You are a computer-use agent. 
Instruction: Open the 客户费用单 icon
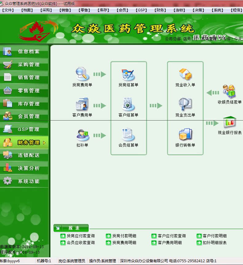(x=82, y=104)
